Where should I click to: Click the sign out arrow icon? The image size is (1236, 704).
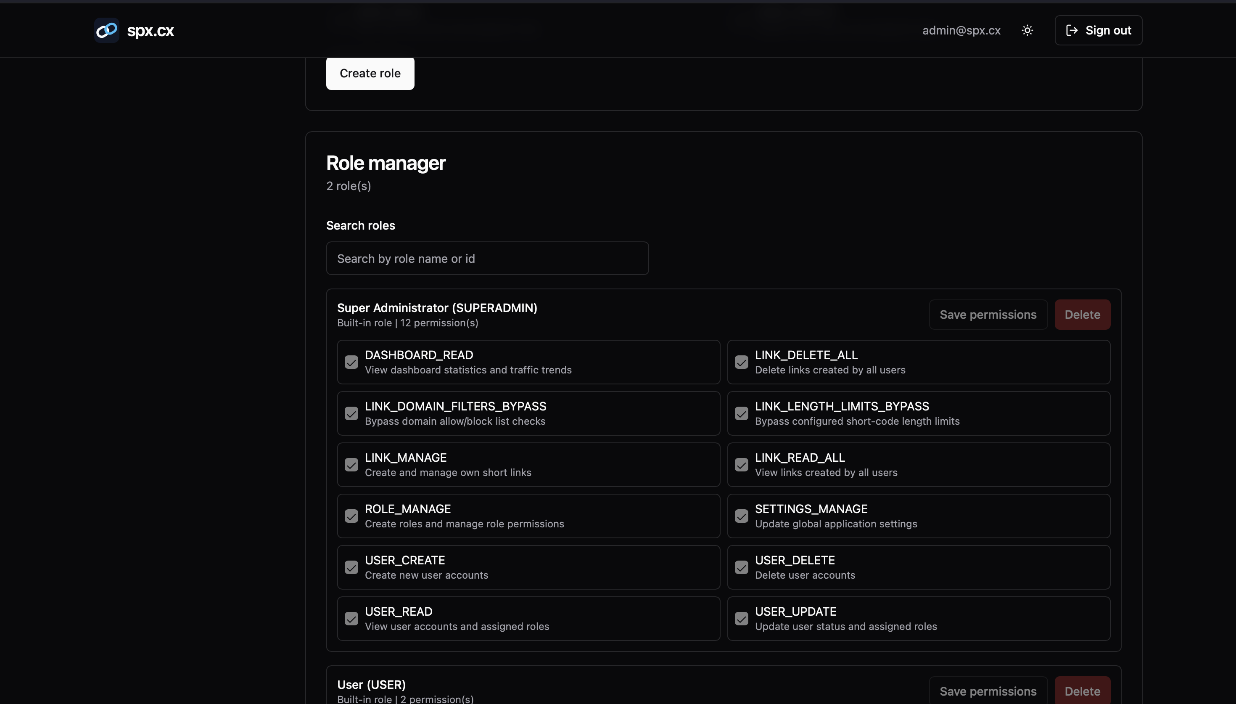[1071, 30]
